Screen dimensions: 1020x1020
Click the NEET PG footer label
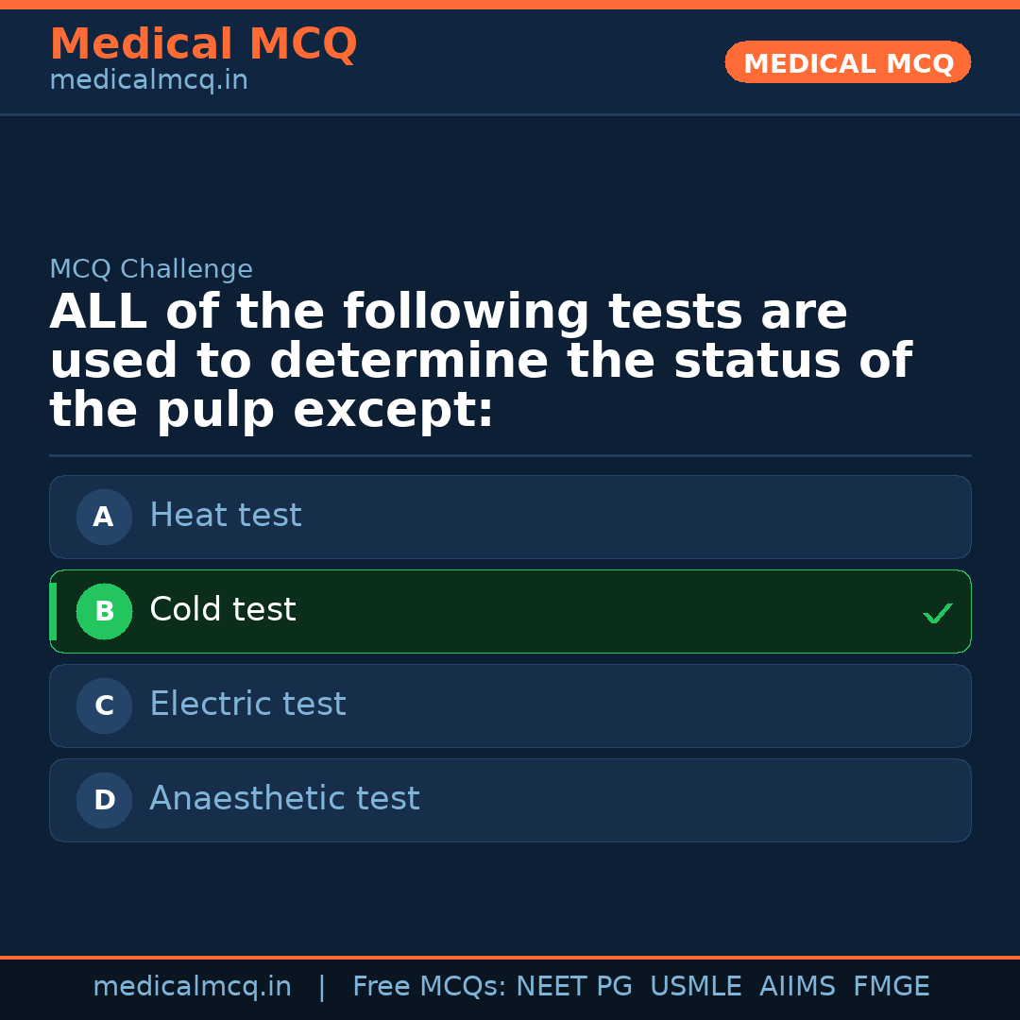tap(573, 985)
